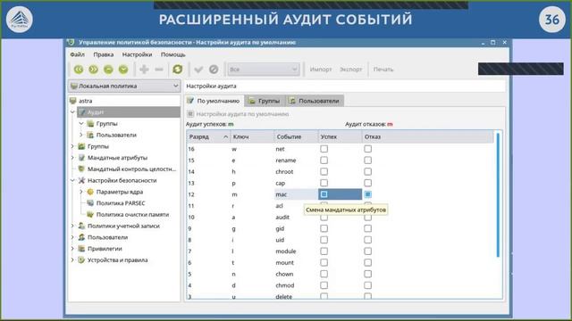Click the table vertical scrollbar
Image resolution: width=572 pixels, height=321 pixels.
coord(498,194)
